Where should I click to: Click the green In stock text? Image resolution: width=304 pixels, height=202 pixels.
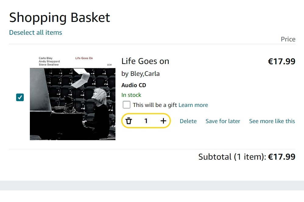pyautogui.click(x=131, y=95)
